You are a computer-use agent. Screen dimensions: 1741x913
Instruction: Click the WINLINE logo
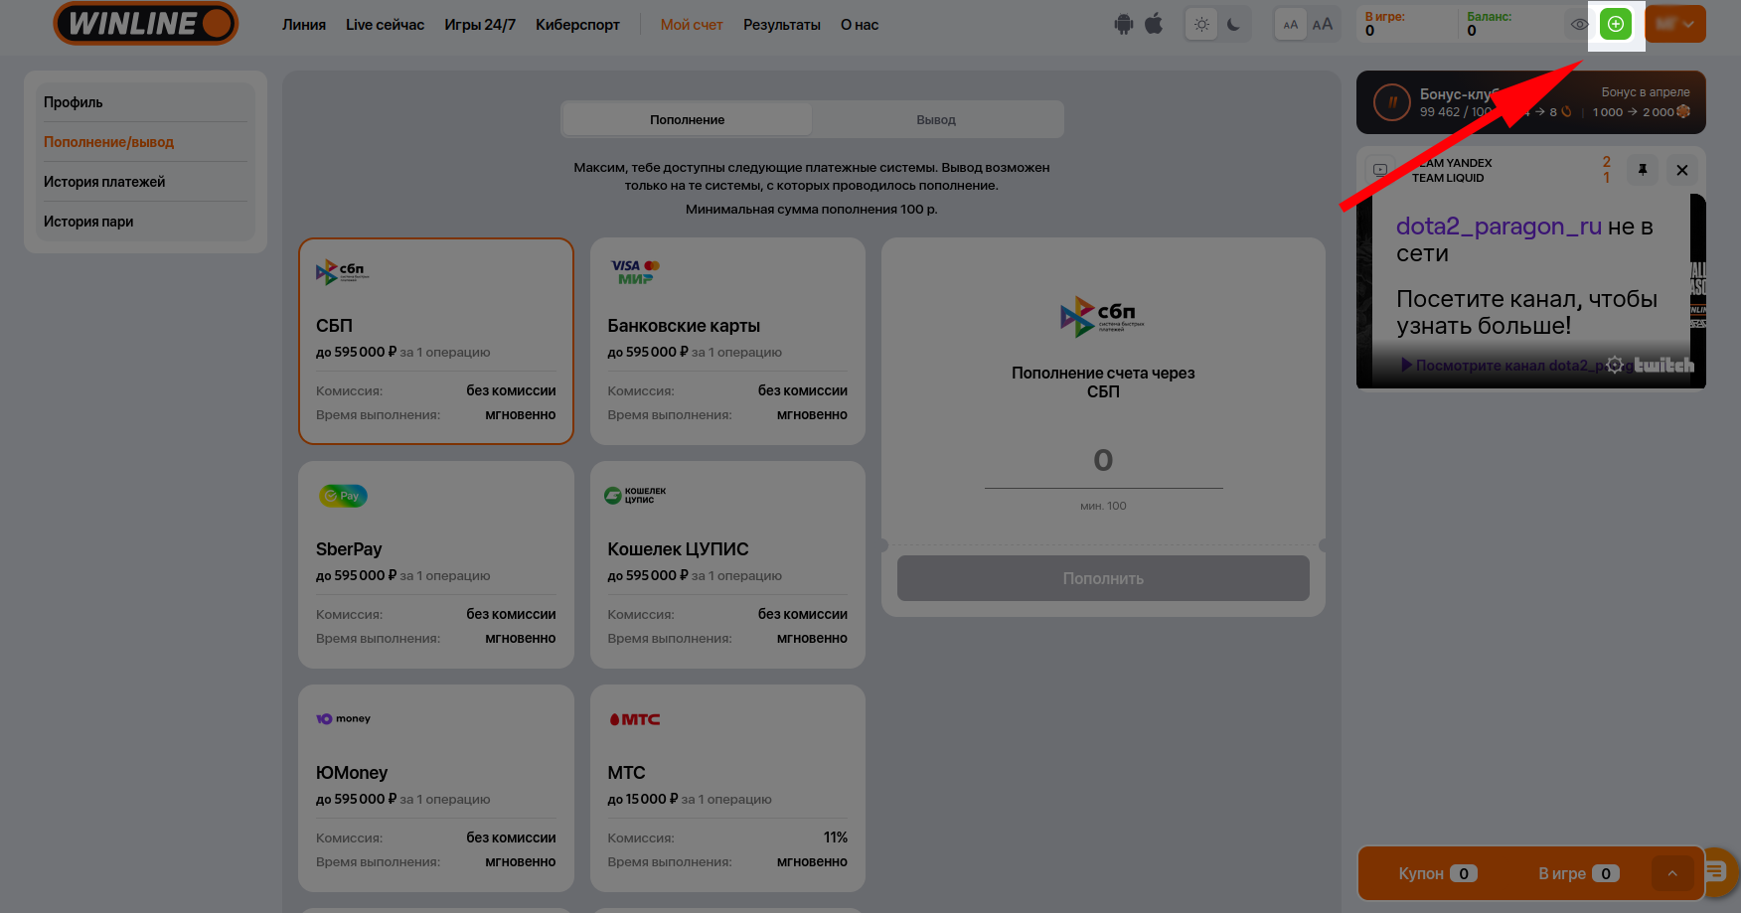146,24
